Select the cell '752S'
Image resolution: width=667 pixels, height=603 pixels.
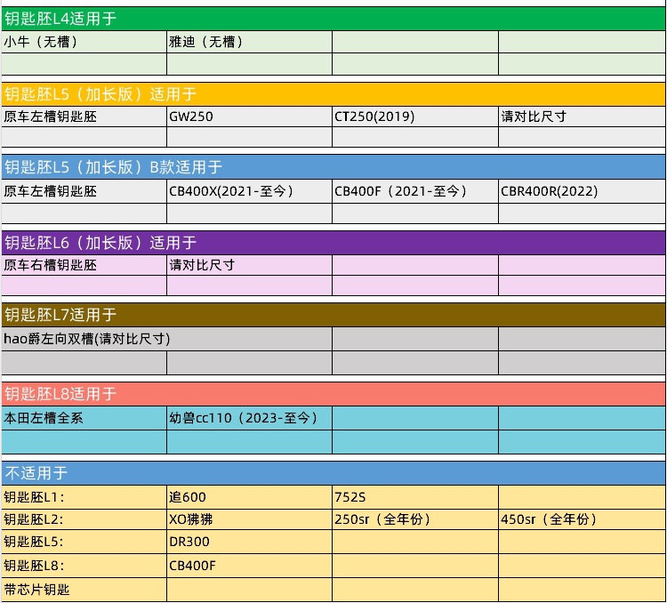pyautogui.click(x=415, y=497)
